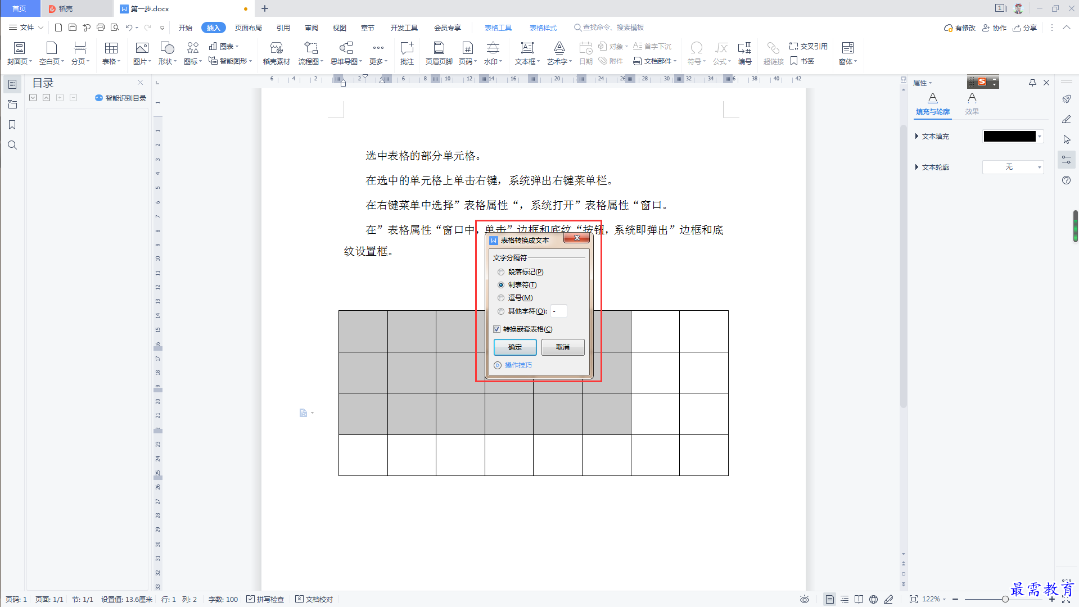Open the text fill color dropdown

click(x=1040, y=137)
